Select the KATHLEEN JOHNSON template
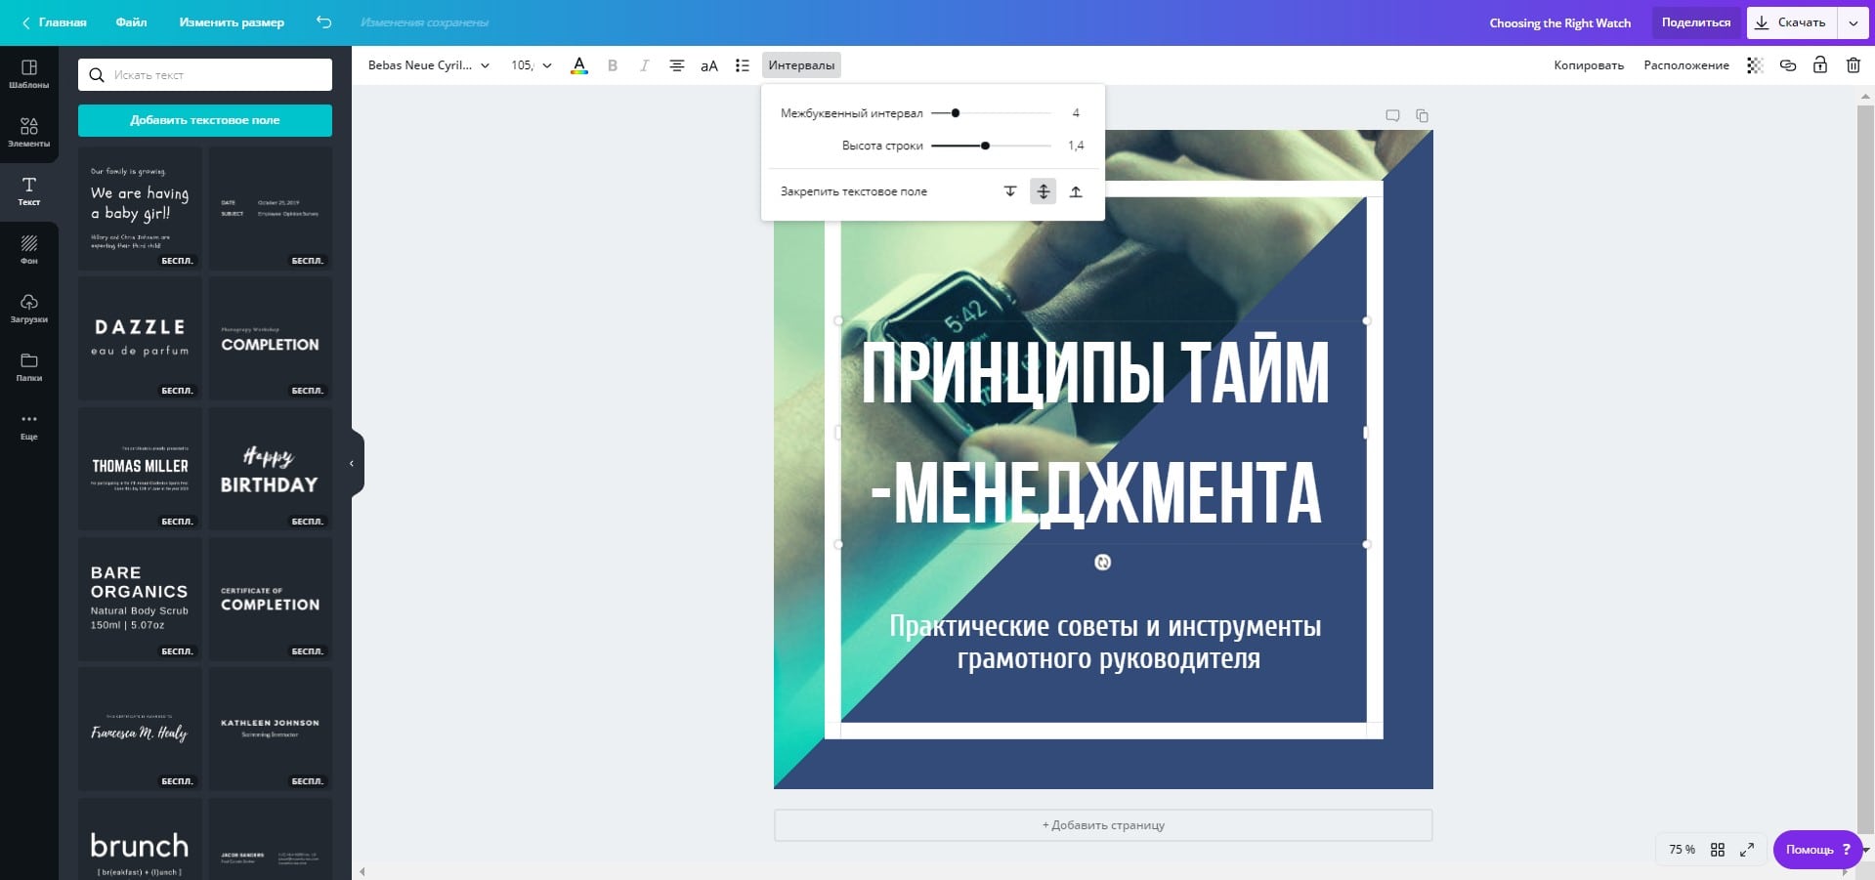The height and width of the screenshot is (880, 1875). point(271,729)
